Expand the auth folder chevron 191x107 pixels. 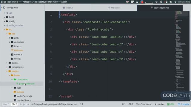click(x=10, y=38)
